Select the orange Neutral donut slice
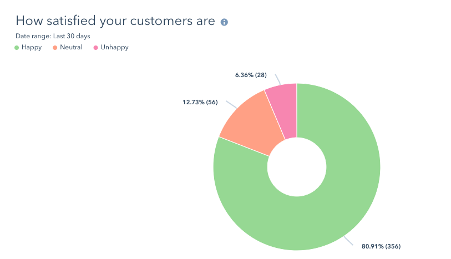The height and width of the screenshot is (259, 451). click(x=247, y=123)
